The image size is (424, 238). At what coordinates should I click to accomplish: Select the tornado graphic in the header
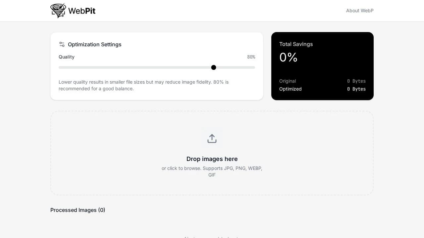[x=58, y=11]
